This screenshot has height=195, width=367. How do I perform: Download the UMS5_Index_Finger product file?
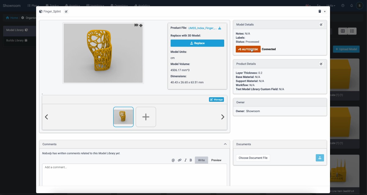coord(220,28)
